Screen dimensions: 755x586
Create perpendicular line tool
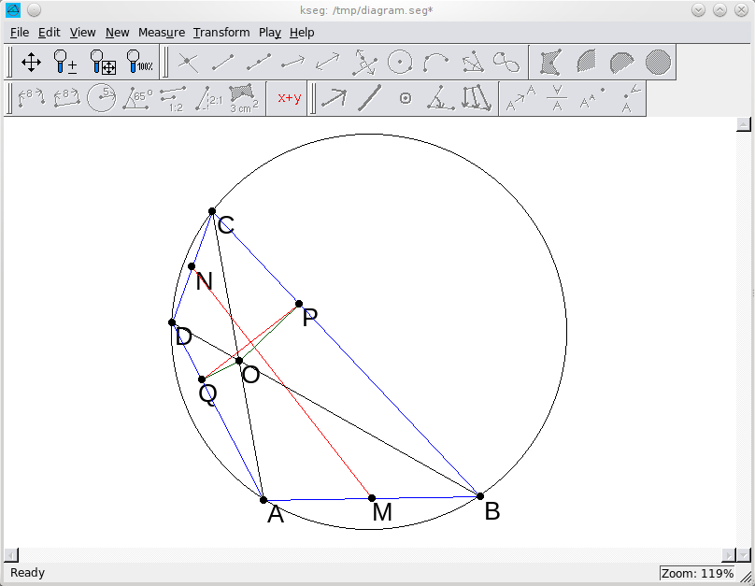364,63
